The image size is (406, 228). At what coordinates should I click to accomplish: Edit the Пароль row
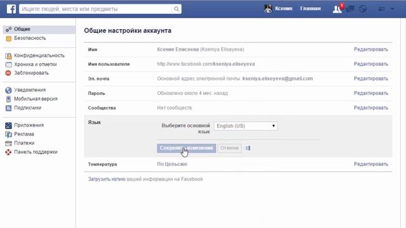coord(370,93)
